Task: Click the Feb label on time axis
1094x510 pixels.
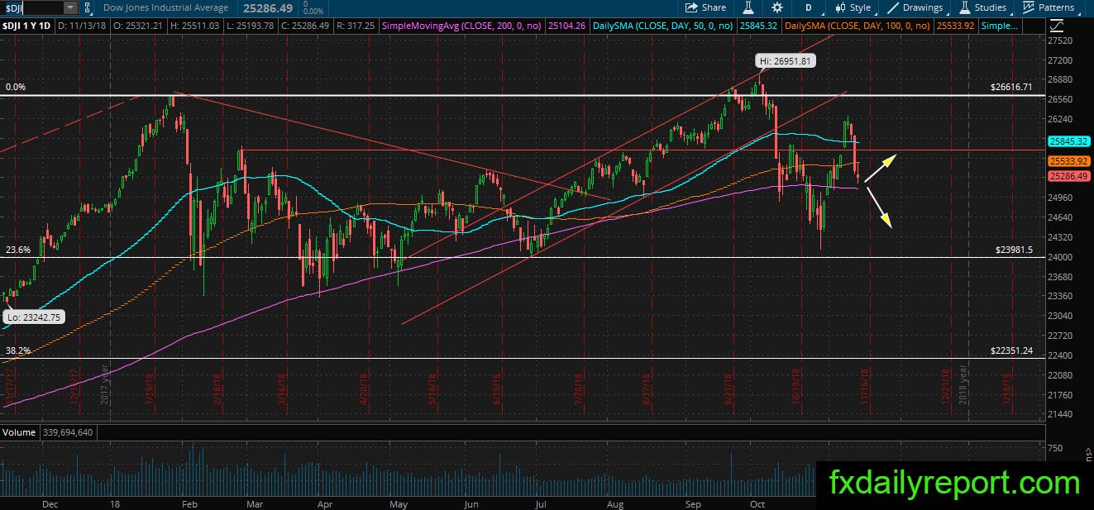Action: click(x=191, y=503)
